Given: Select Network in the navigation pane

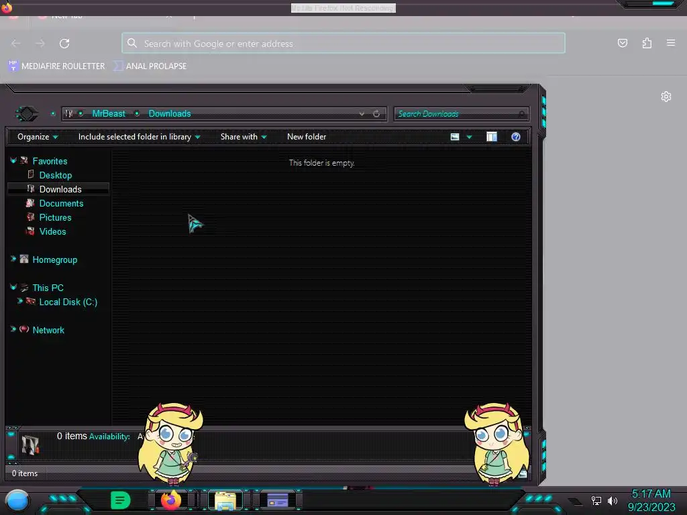Looking at the screenshot, I should pyautogui.click(x=48, y=330).
